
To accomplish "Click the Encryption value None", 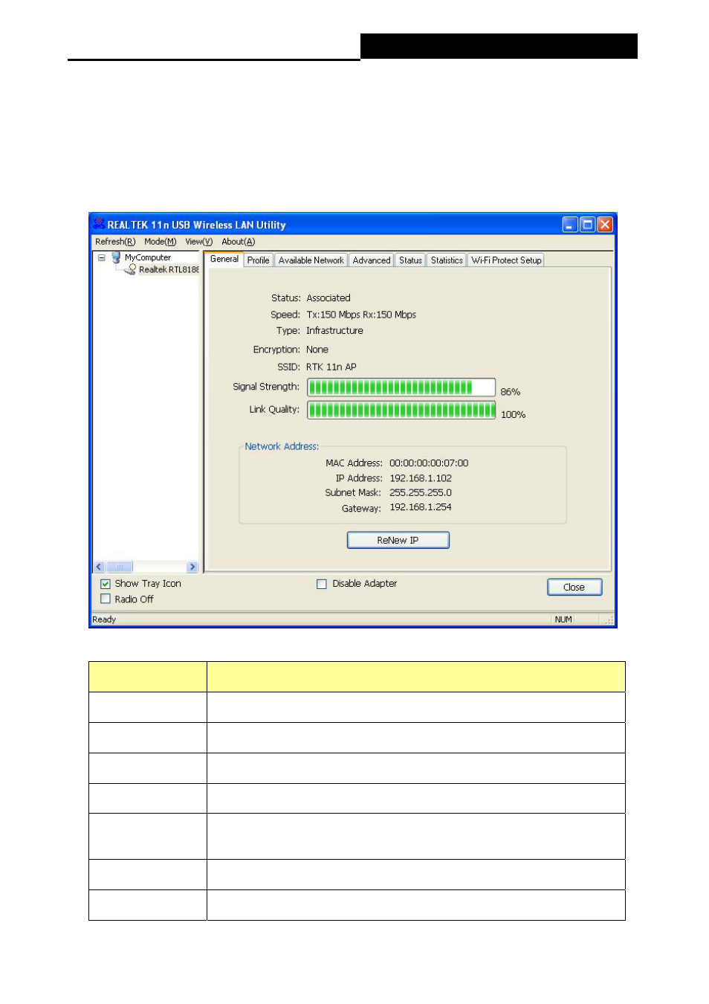I will click(317, 350).
